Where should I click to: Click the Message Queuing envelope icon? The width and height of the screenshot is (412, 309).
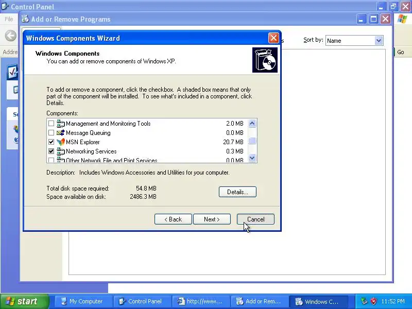61,133
